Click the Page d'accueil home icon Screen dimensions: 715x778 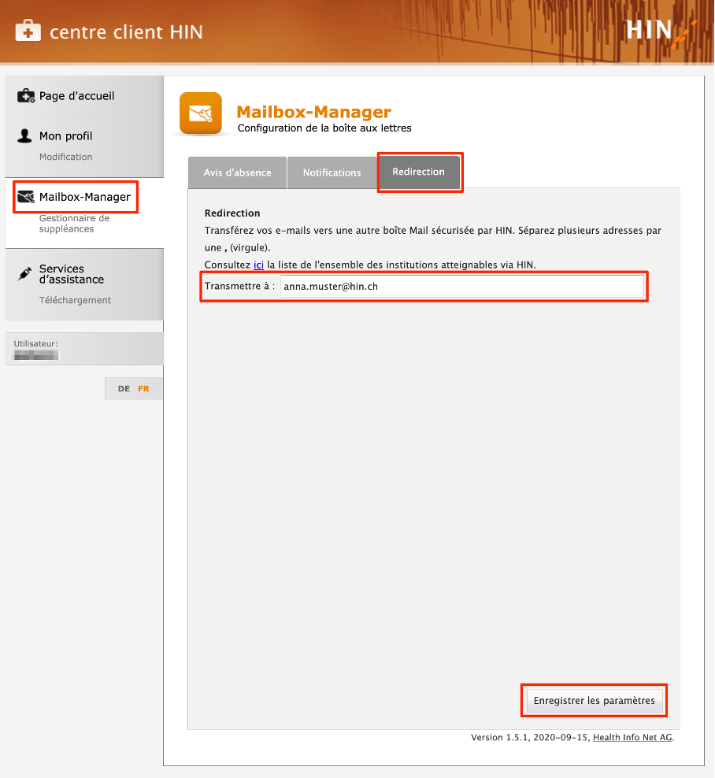(24, 94)
